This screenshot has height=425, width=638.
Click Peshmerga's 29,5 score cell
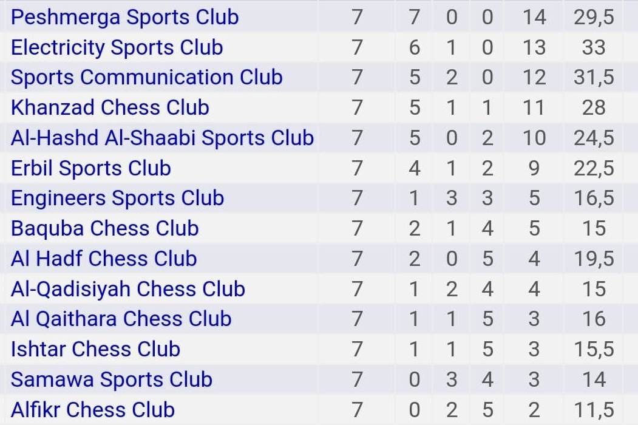pos(594,17)
